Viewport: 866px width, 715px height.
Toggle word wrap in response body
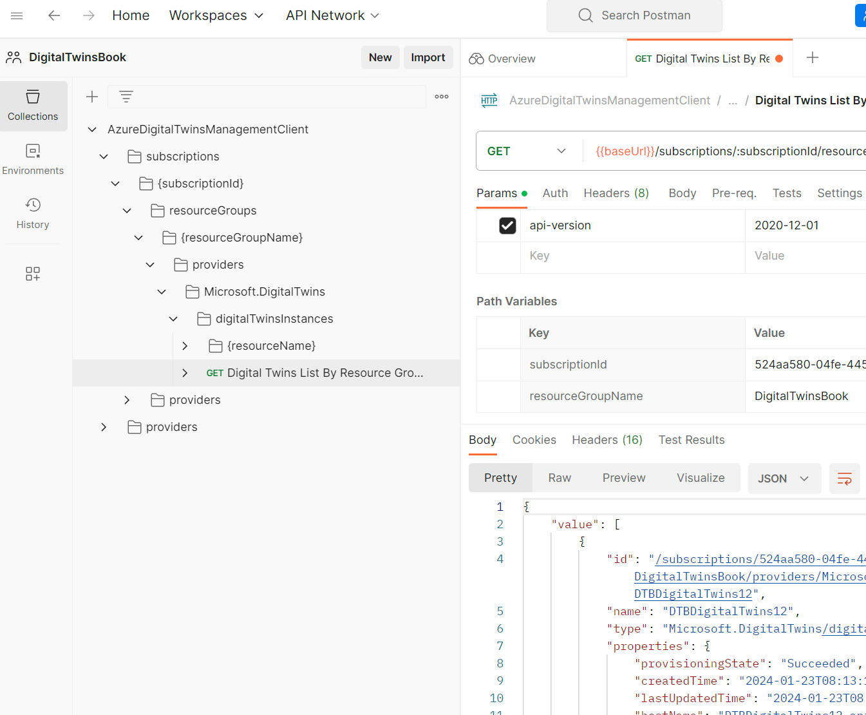[845, 479]
